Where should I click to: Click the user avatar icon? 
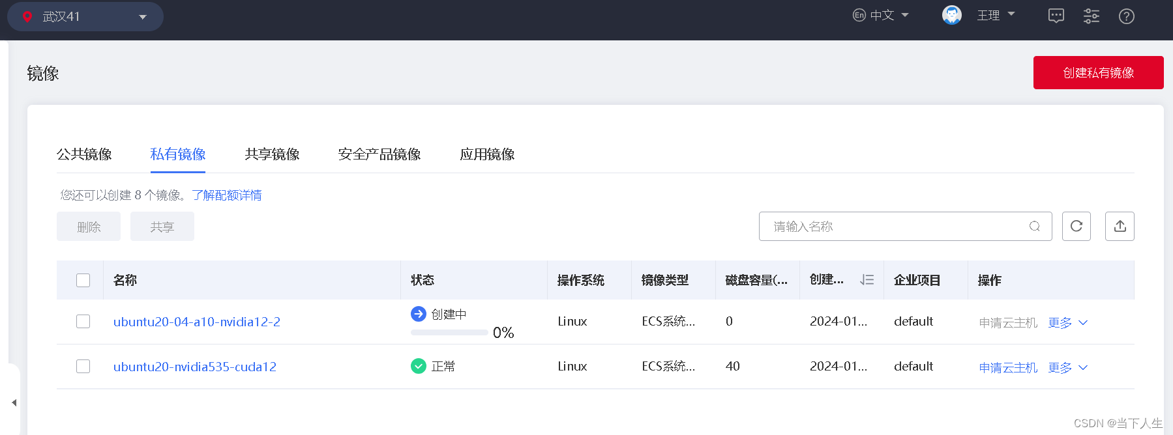tap(952, 15)
